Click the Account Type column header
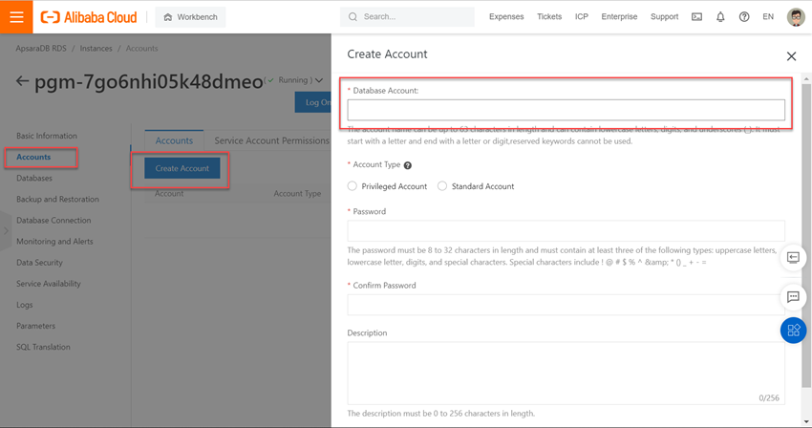812x428 pixels. [297, 193]
